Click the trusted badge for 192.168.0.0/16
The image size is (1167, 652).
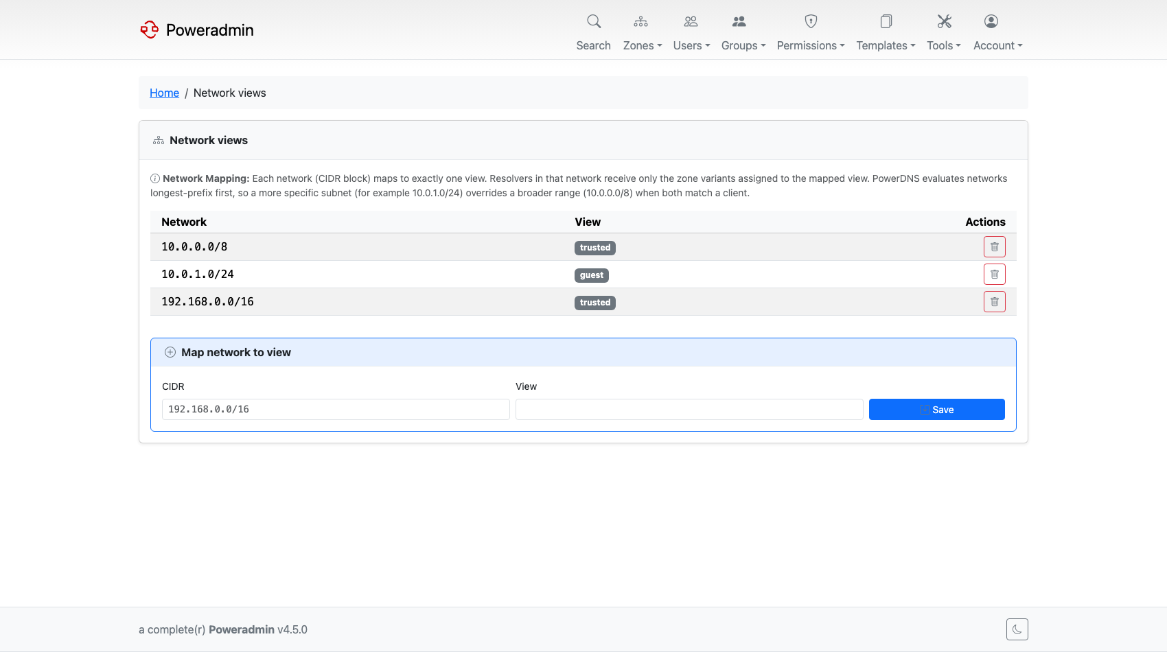(595, 303)
